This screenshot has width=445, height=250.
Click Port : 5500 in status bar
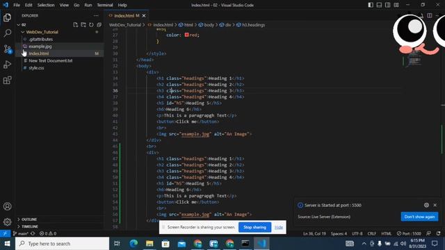(x=409, y=233)
